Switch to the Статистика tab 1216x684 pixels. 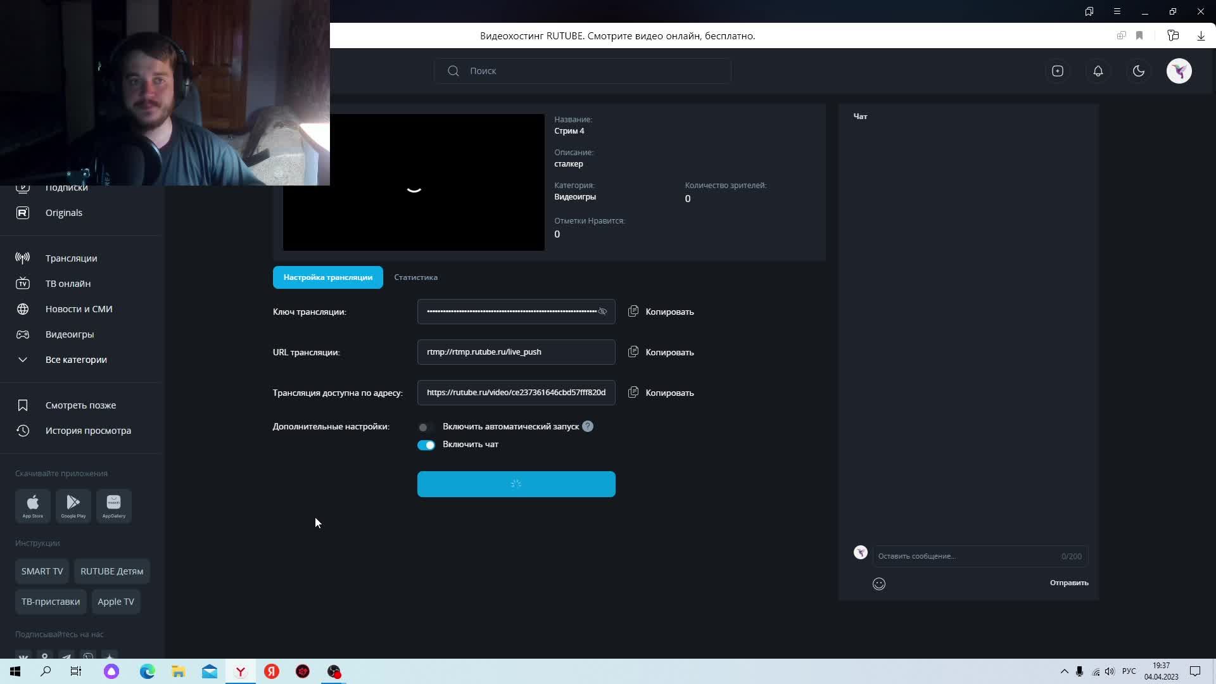point(415,277)
